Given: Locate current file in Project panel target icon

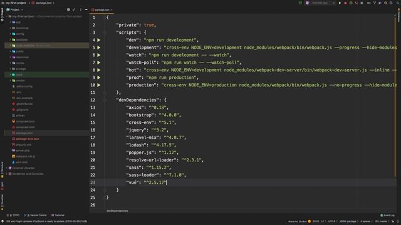Looking at the screenshot, I should point(68,10).
